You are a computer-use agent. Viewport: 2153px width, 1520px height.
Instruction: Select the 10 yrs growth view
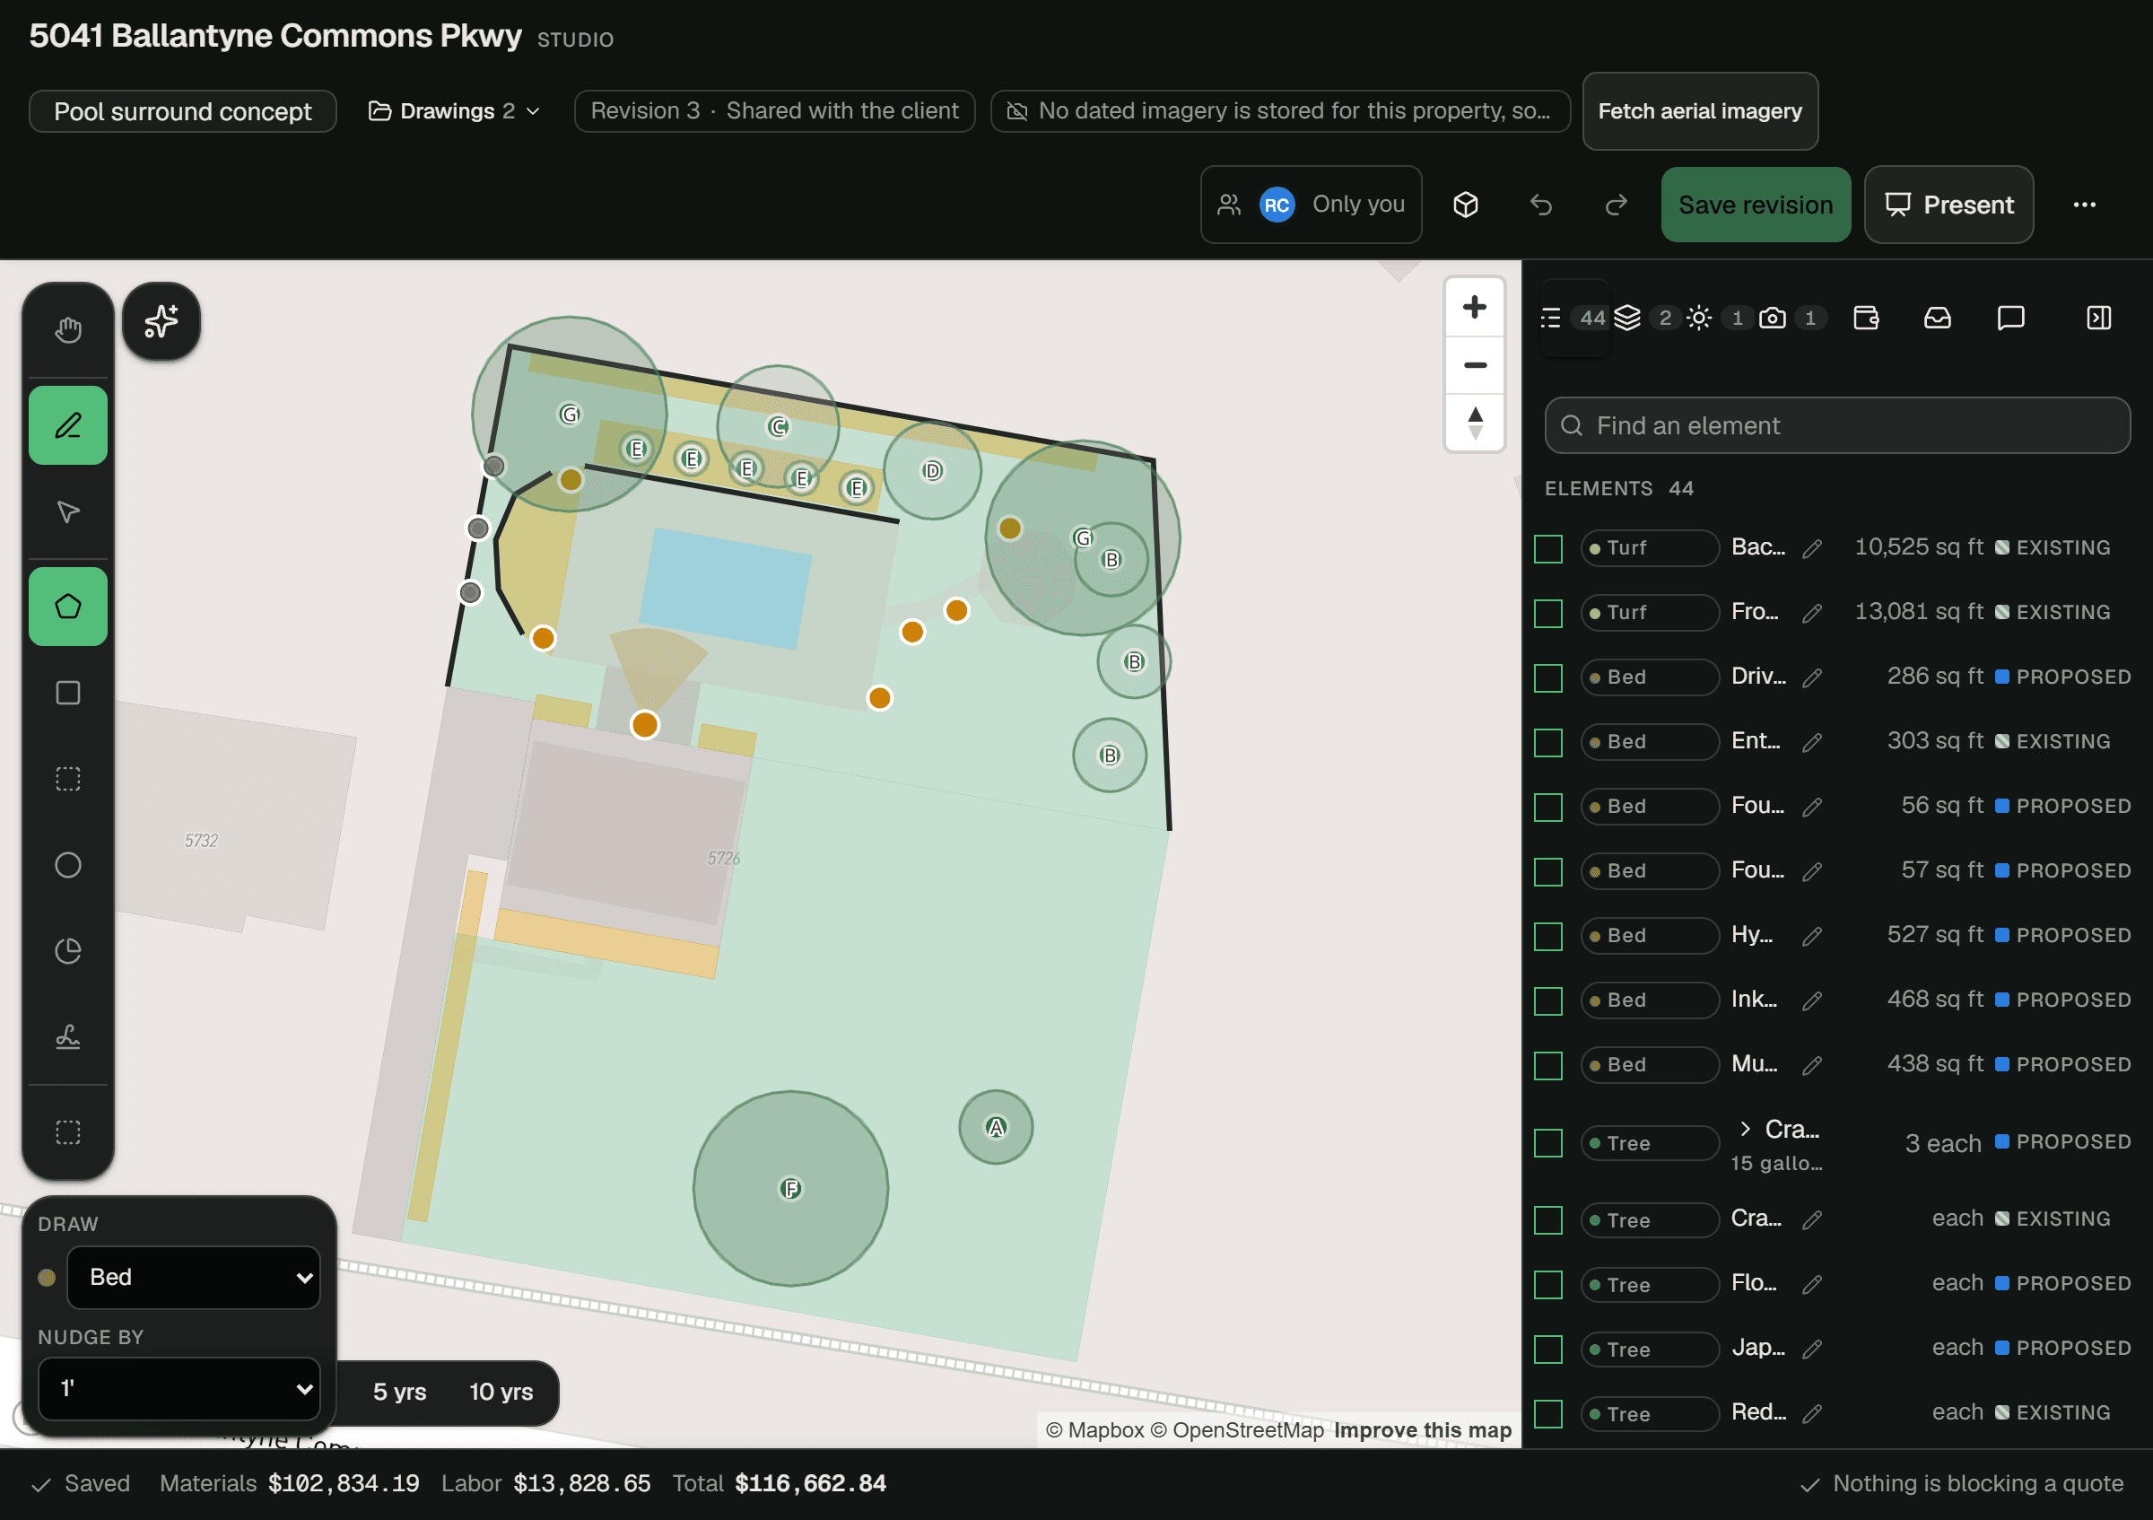point(501,1392)
